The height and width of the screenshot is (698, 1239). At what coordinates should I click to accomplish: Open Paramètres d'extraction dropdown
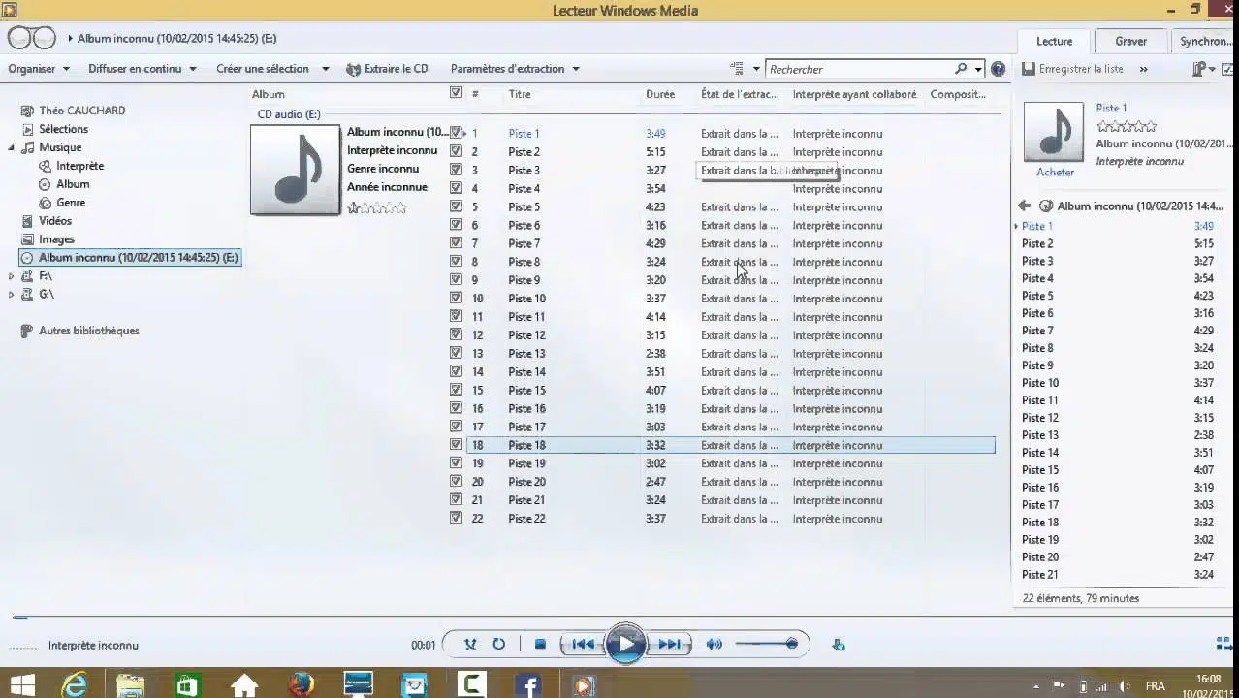(x=515, y=69)
